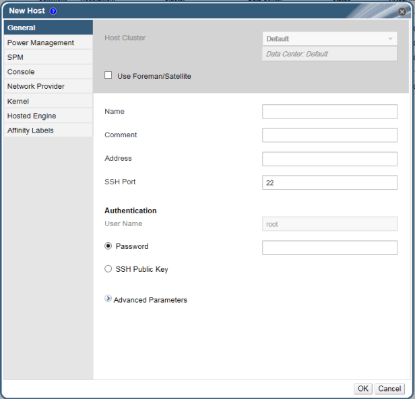Click the Cancel button
This screenshot has width=415, height=399.
pos(389,388)
